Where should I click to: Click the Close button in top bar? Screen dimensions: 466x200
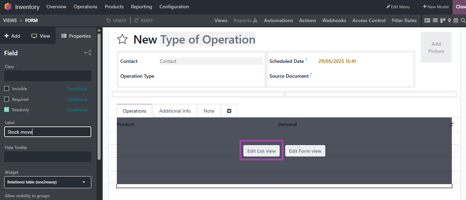coord(459,7)
